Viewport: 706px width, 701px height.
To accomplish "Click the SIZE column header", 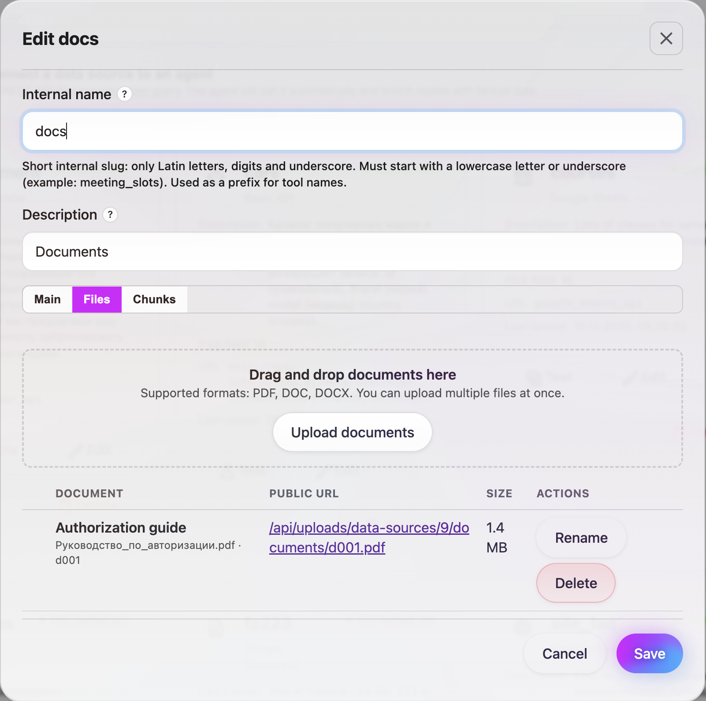I will click(x=499, y=493).
